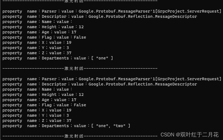Click the X value 19 in first block
This screenshot has height=140, width=223.
(x=69, y=42)
